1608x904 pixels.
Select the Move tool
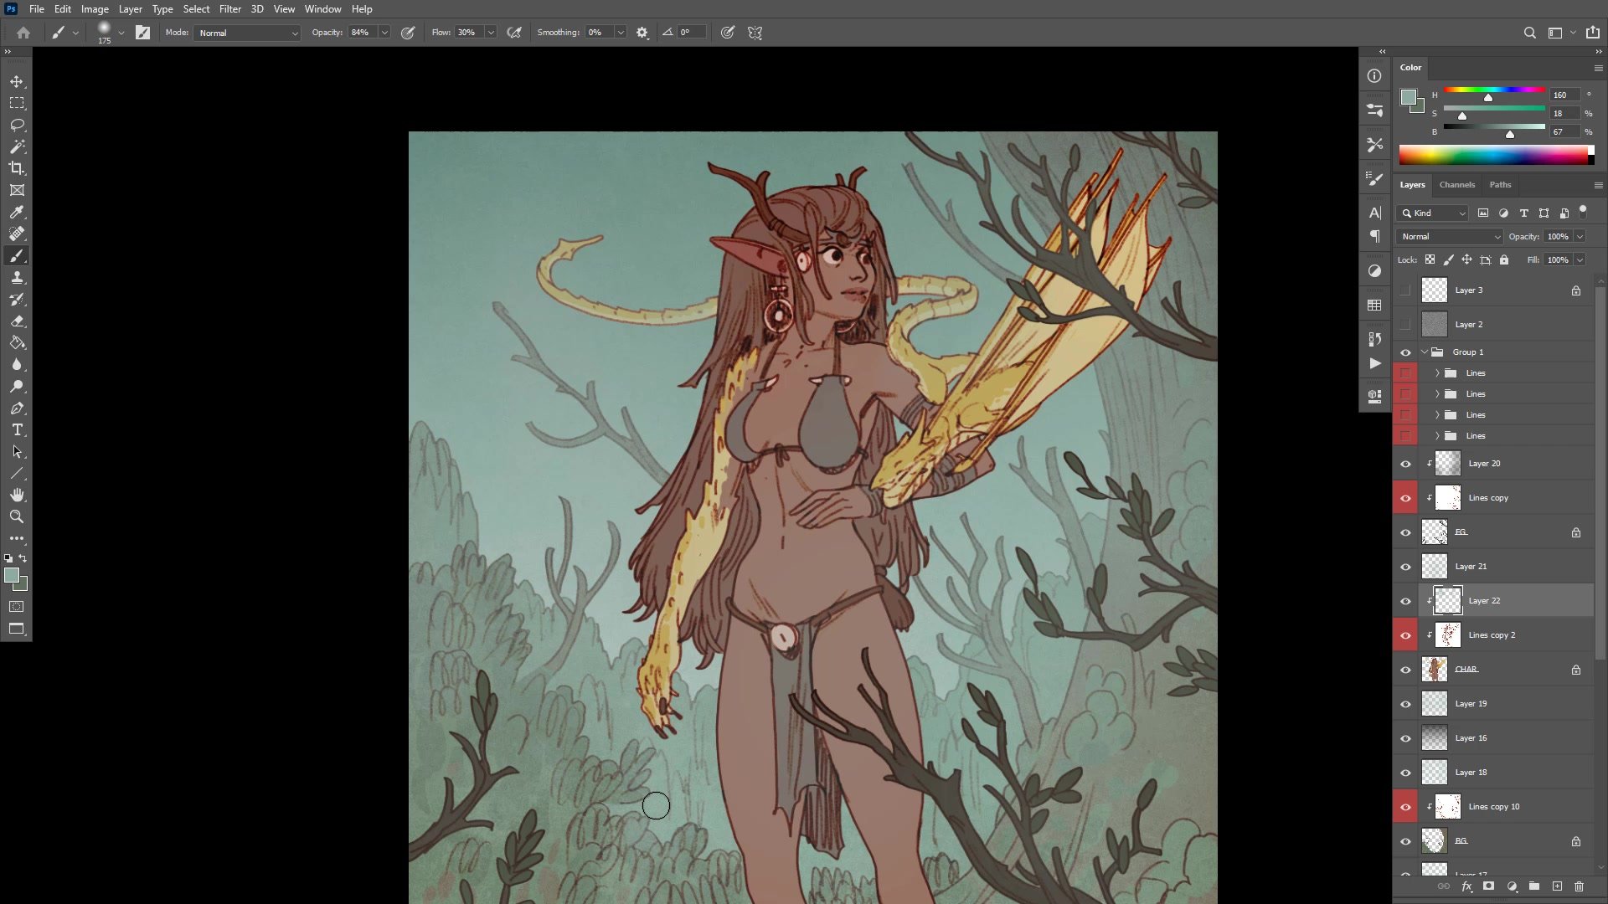[17, 81]
